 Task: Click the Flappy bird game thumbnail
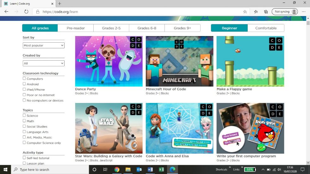click(250, 61)
